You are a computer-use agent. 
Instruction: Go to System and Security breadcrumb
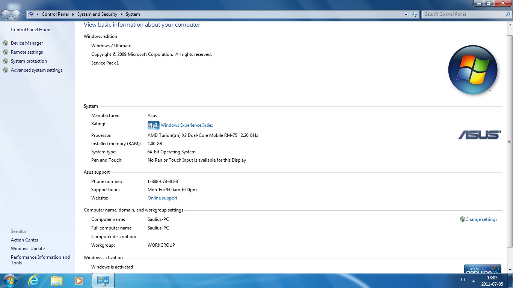click(97, 14)
